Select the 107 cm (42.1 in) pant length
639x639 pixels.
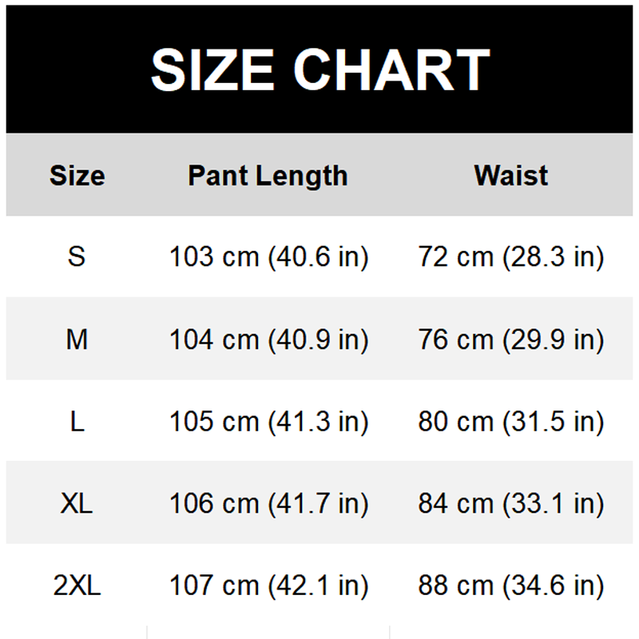point(268,586)
